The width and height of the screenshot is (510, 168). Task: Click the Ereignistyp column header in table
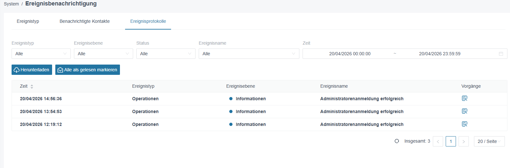coord(143,86)
